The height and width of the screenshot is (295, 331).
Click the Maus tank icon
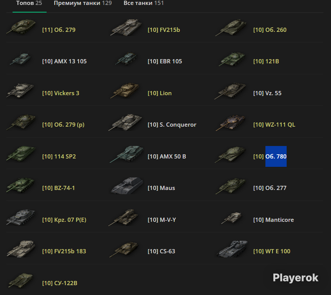tap(127, 186)
